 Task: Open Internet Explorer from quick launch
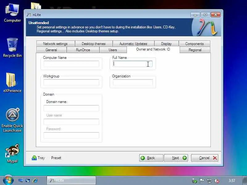(35, 180)
